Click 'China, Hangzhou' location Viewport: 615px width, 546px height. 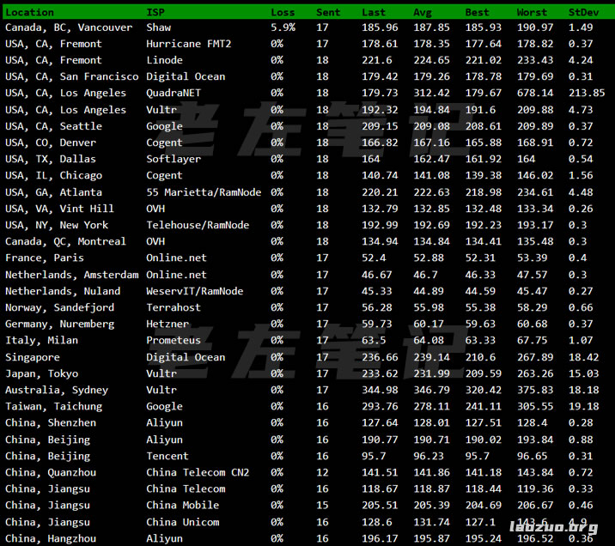click(x=51, y=539)
